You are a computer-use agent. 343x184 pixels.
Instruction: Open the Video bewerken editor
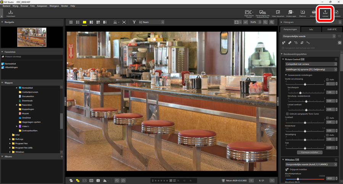click(x=278, y=13)
